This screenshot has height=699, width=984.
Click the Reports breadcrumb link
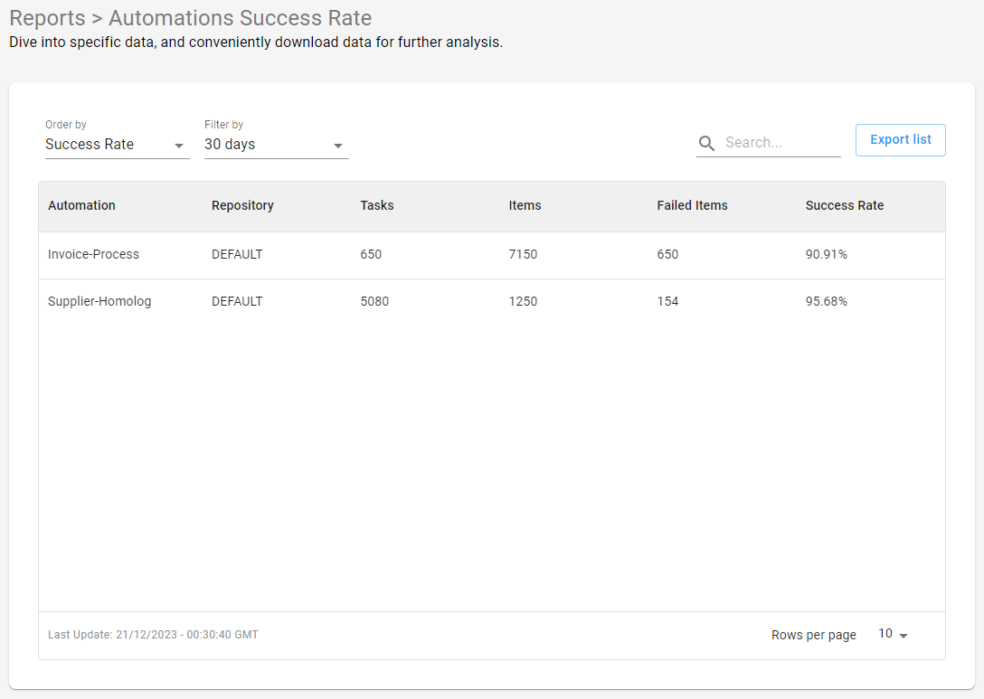point(47,18)
